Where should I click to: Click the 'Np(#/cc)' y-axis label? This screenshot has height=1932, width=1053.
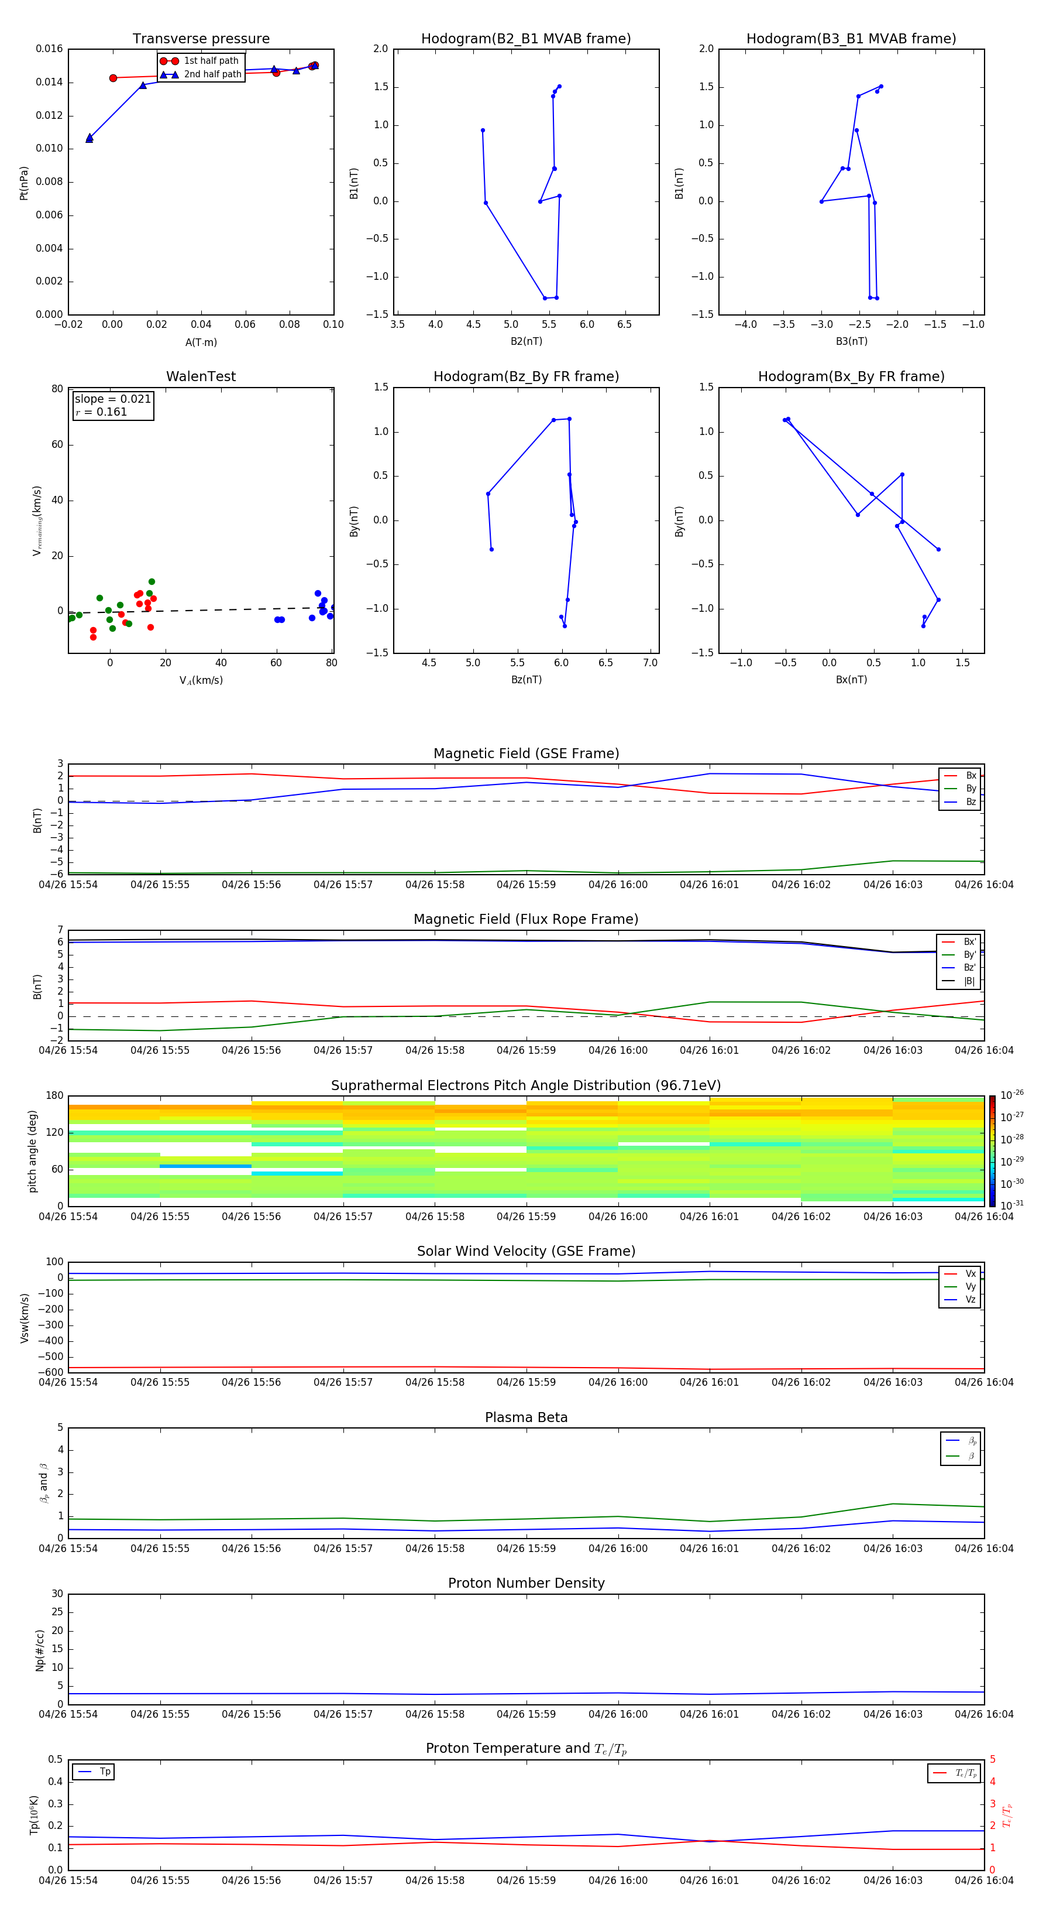coord(40,1650)
